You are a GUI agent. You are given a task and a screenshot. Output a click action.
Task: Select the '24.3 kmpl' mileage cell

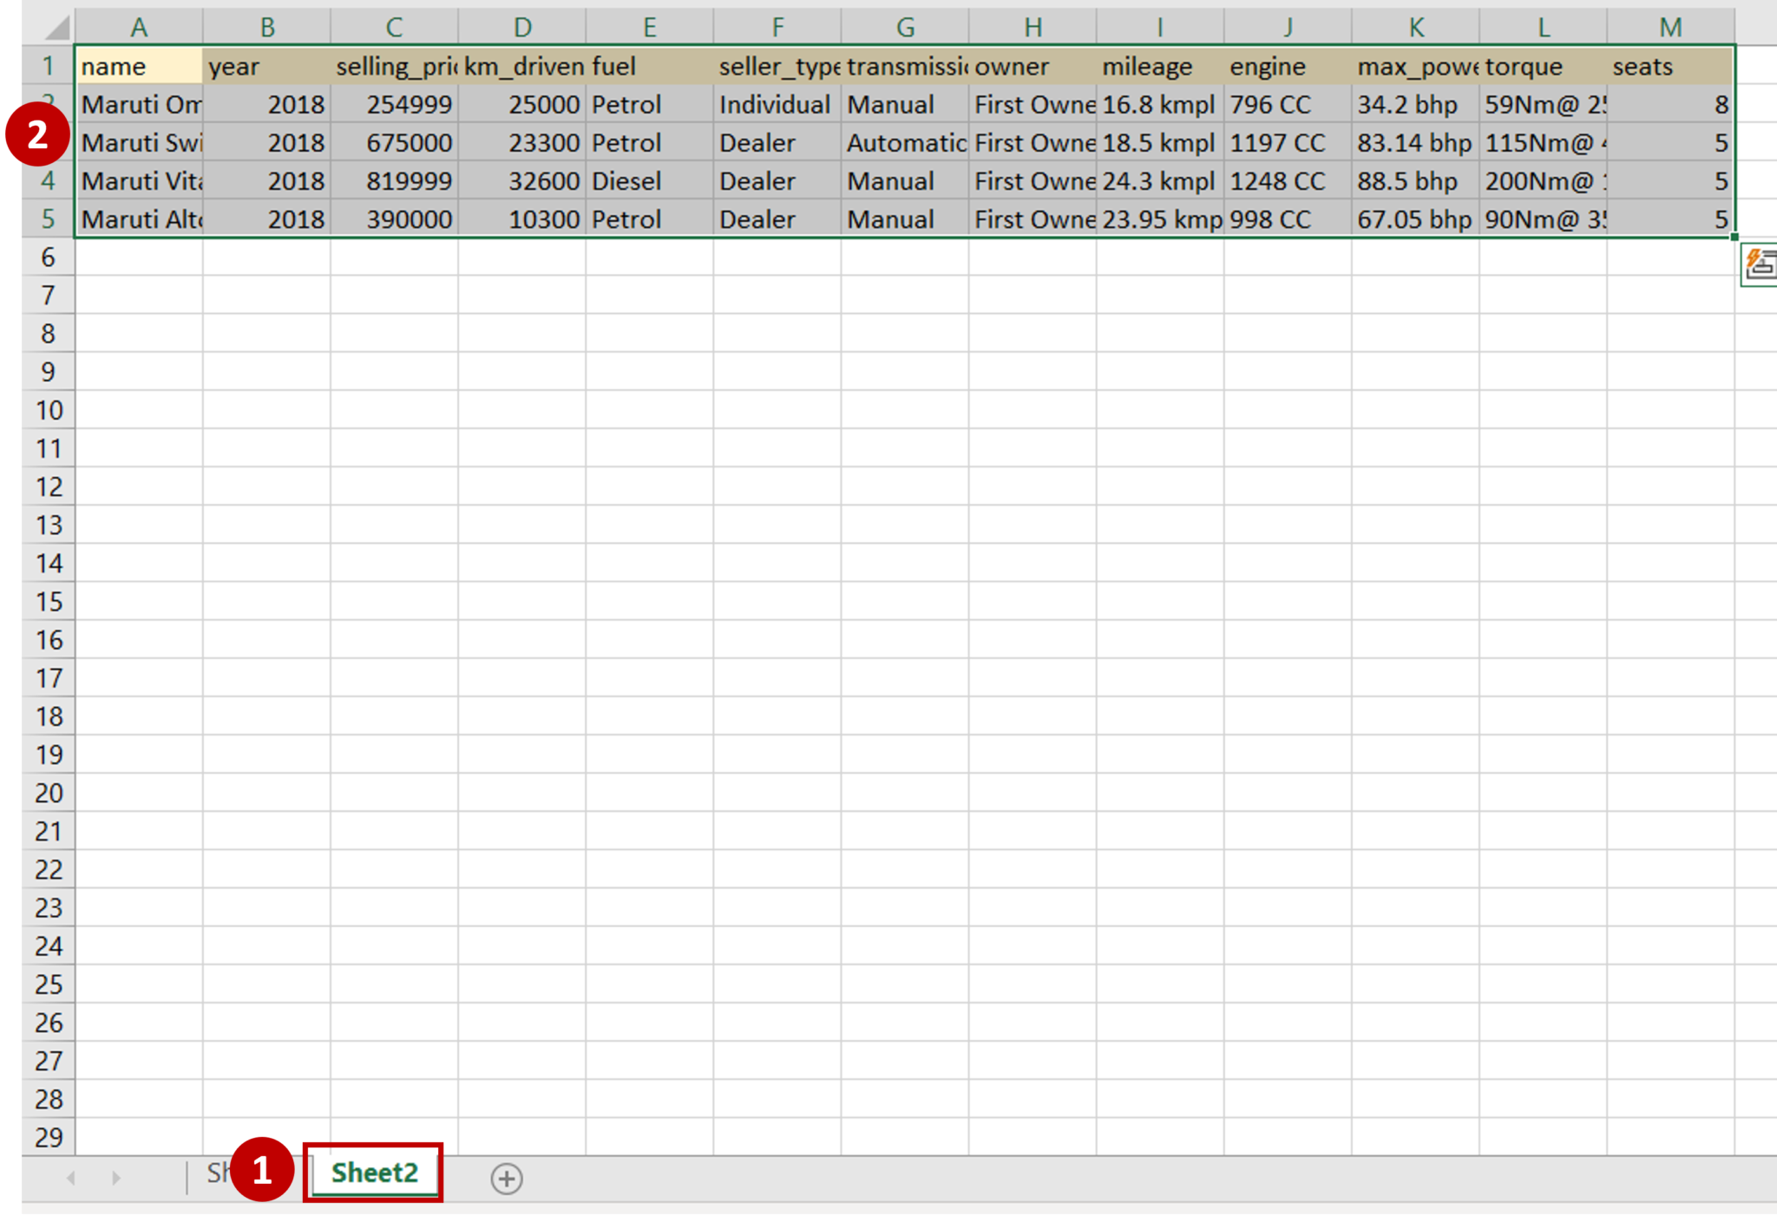(x=1159, y=180)
